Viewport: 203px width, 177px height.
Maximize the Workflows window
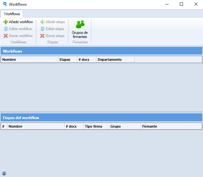[x=181, y=4]
